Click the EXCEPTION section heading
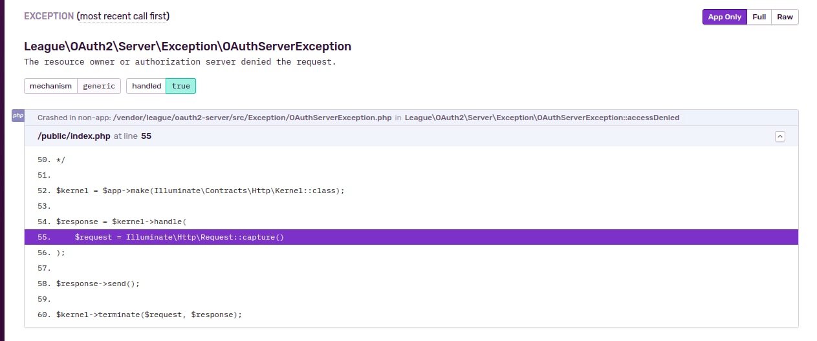 click(49, 16)
